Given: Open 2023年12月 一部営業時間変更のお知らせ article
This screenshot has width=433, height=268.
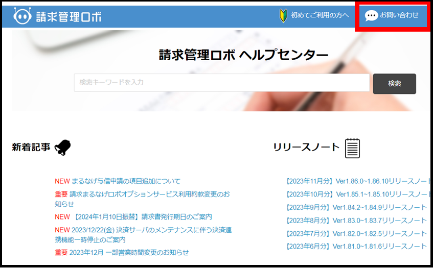Looking at the screenshot, I should coord(129,253).
